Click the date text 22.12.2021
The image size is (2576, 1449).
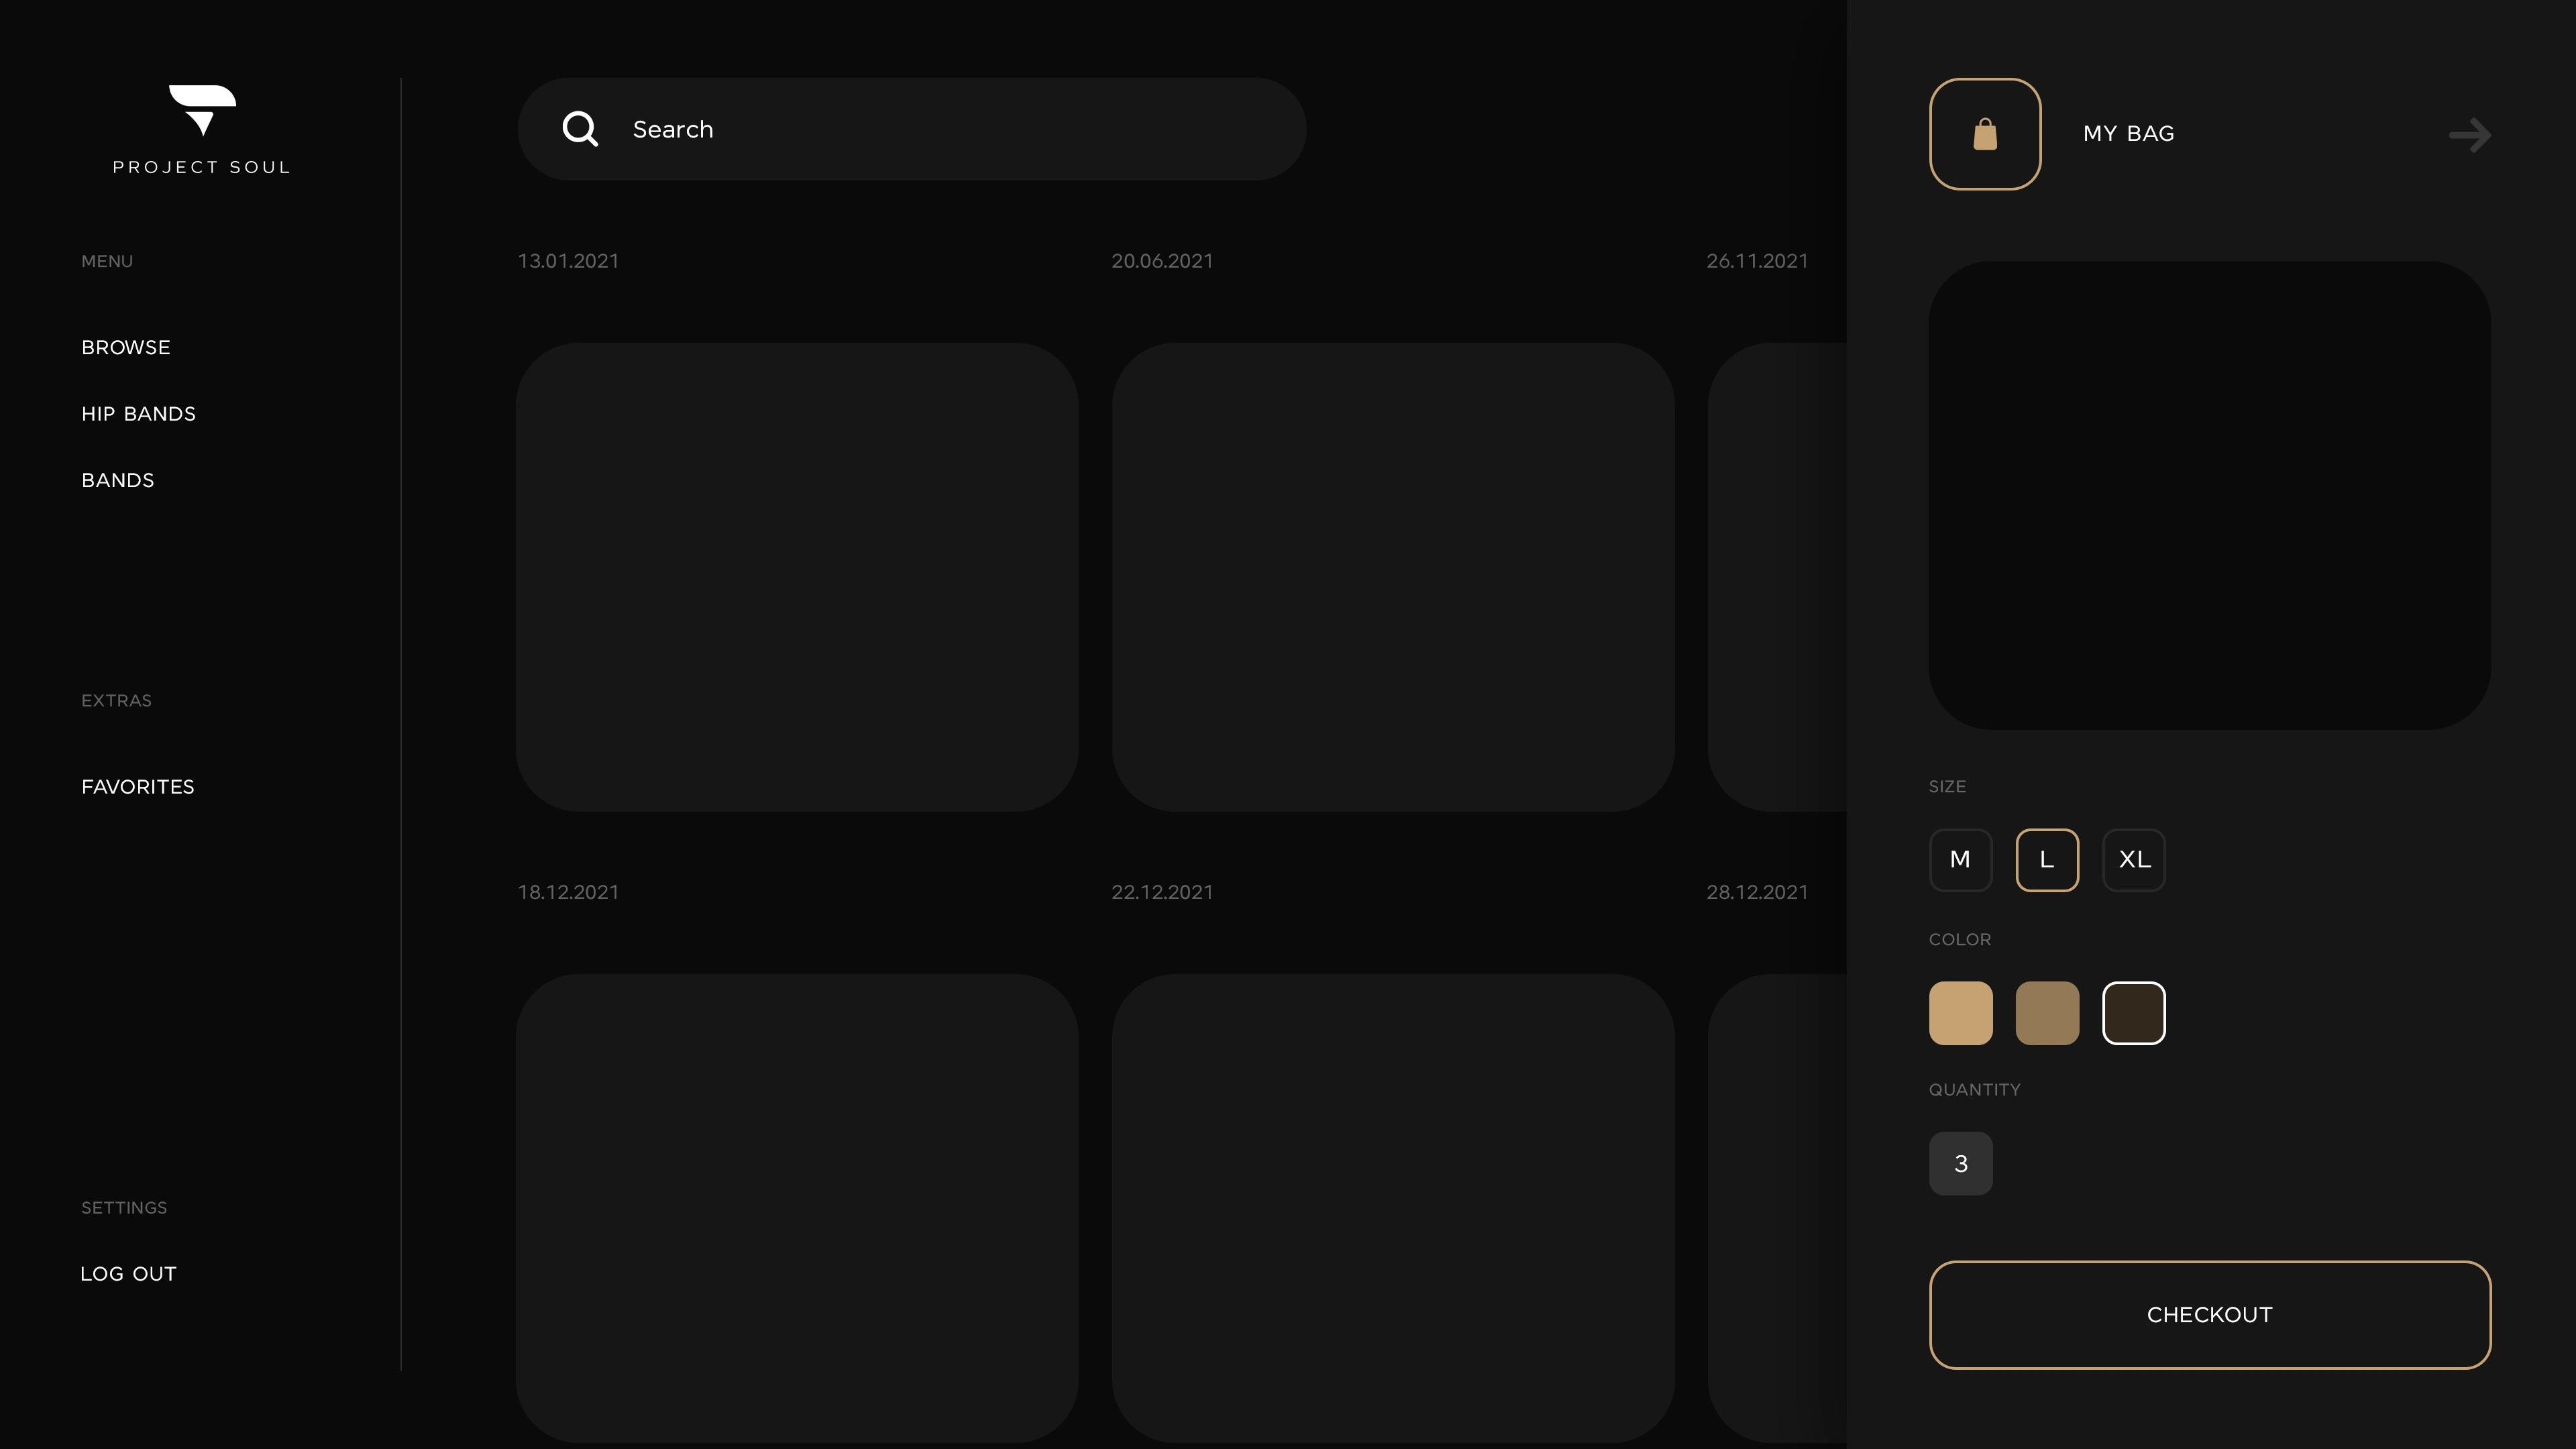[x=1162, y=892]
